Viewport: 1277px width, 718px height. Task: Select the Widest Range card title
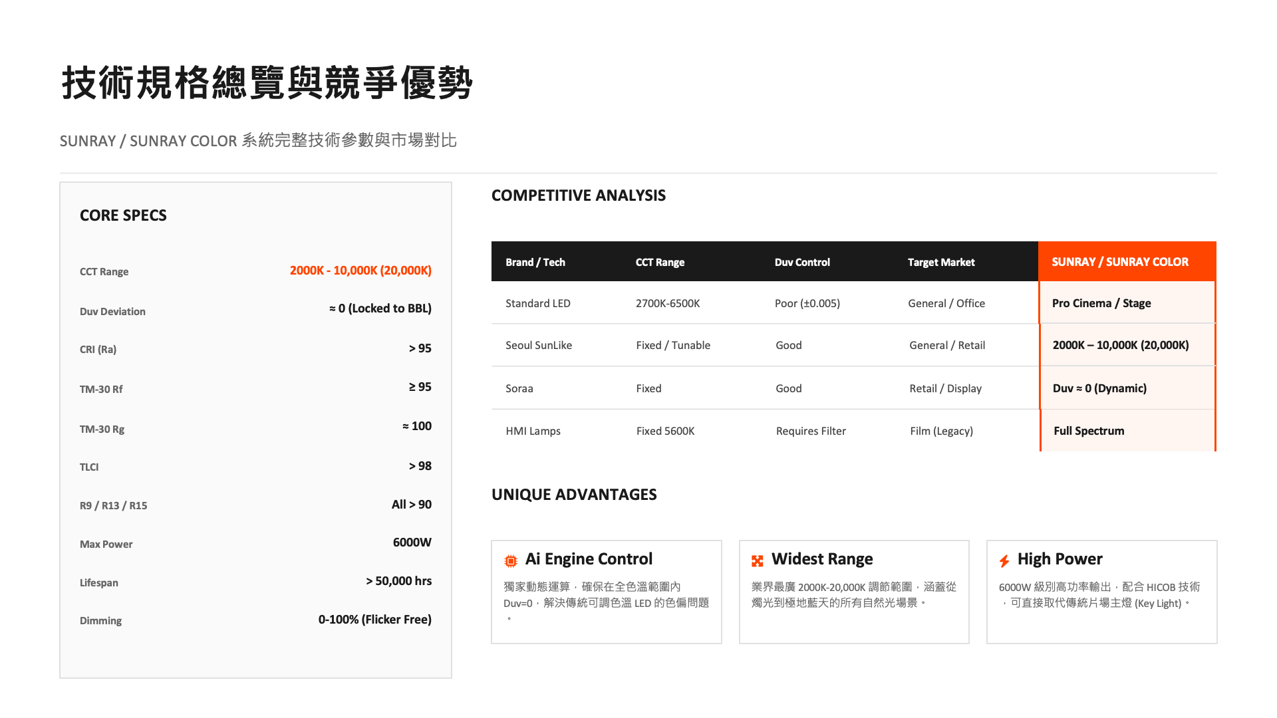tap(822, 559)
